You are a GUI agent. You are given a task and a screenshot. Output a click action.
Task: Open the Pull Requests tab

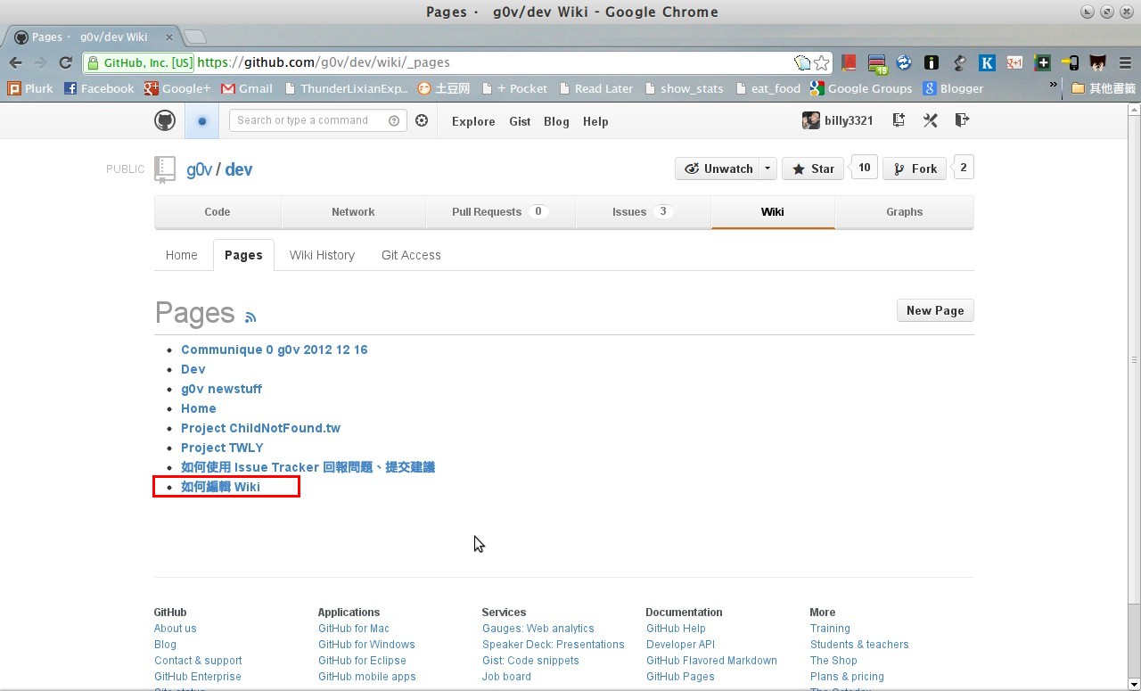[500, 212]
